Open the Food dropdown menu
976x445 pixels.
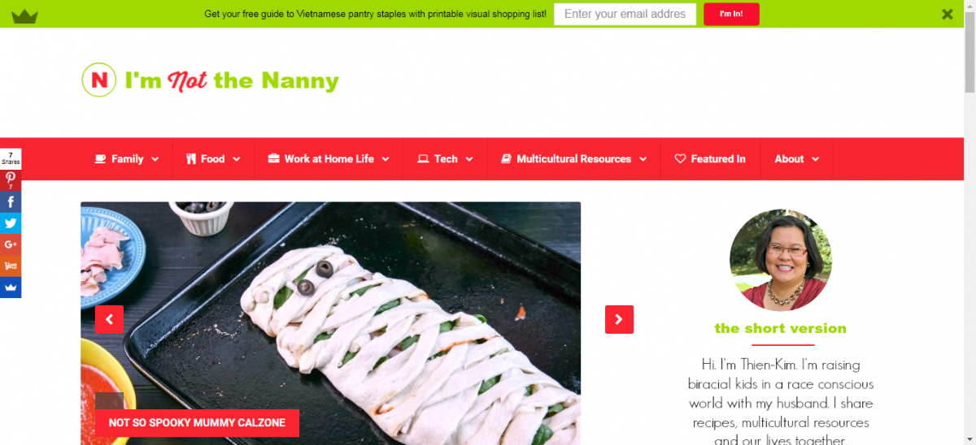213,159
